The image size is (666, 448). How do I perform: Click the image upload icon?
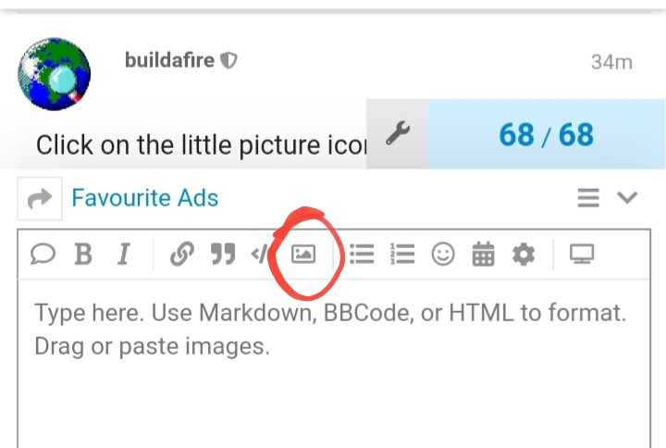pos(303,255)
